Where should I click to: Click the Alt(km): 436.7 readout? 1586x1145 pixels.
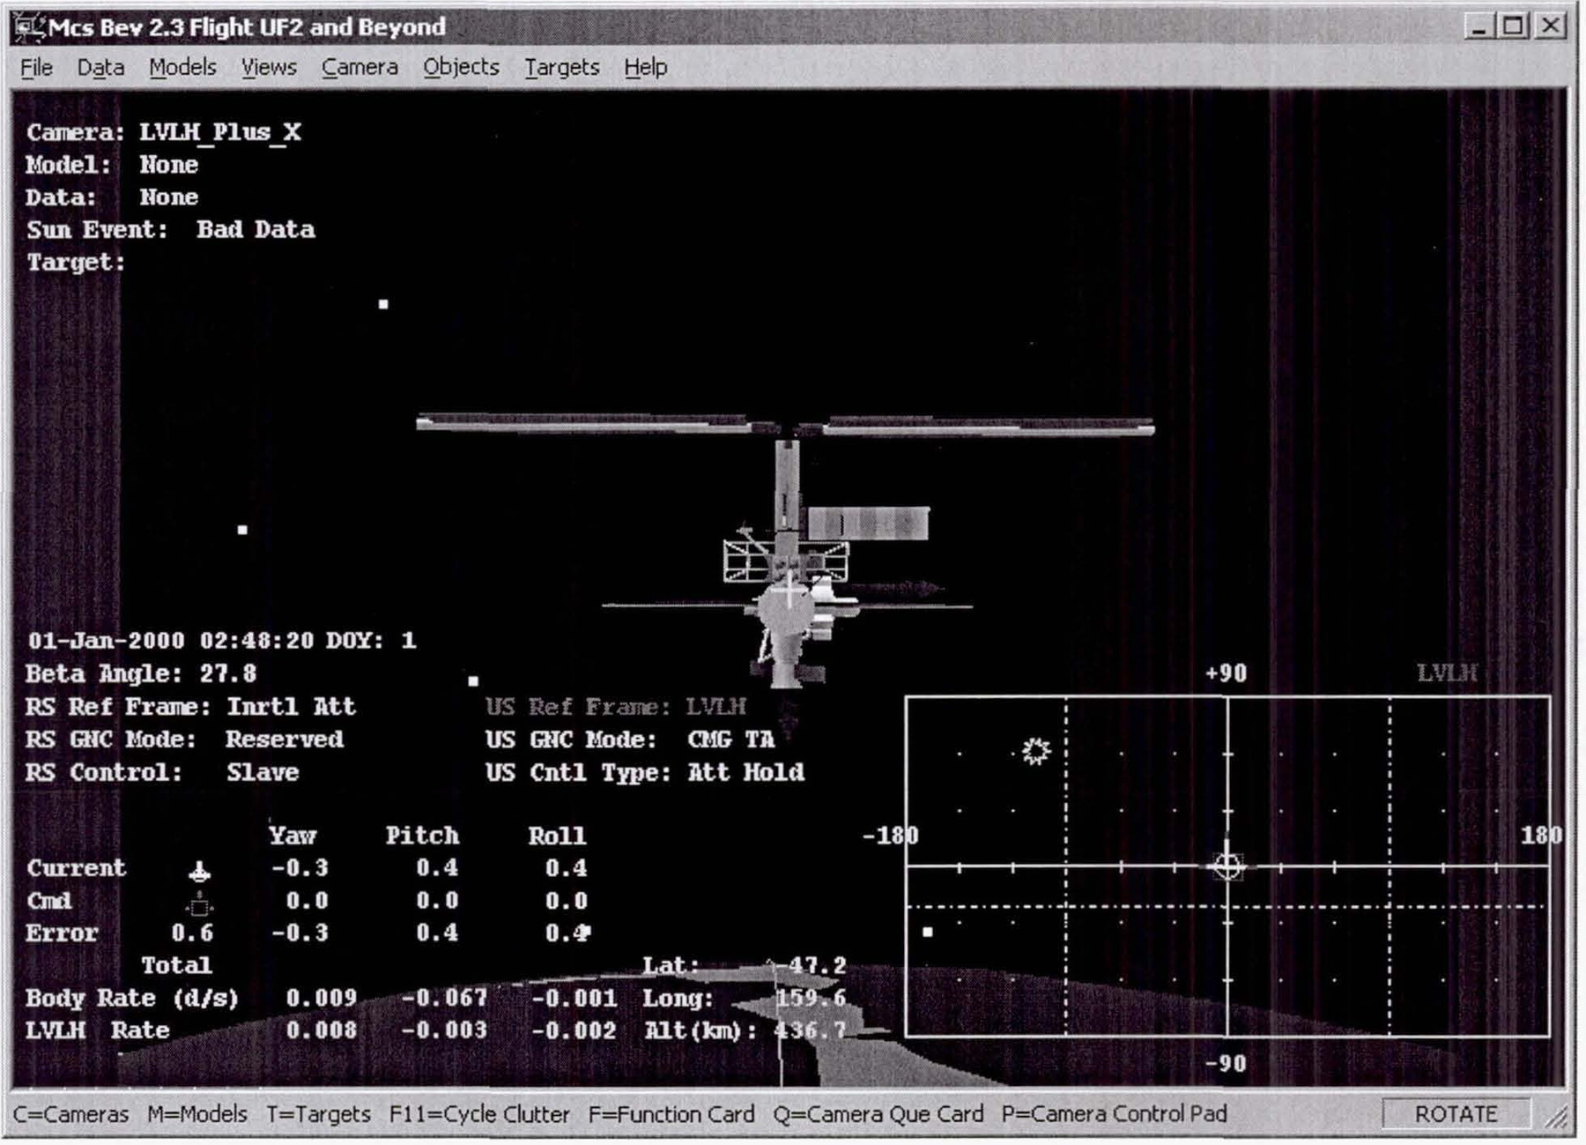[745, 1030]
